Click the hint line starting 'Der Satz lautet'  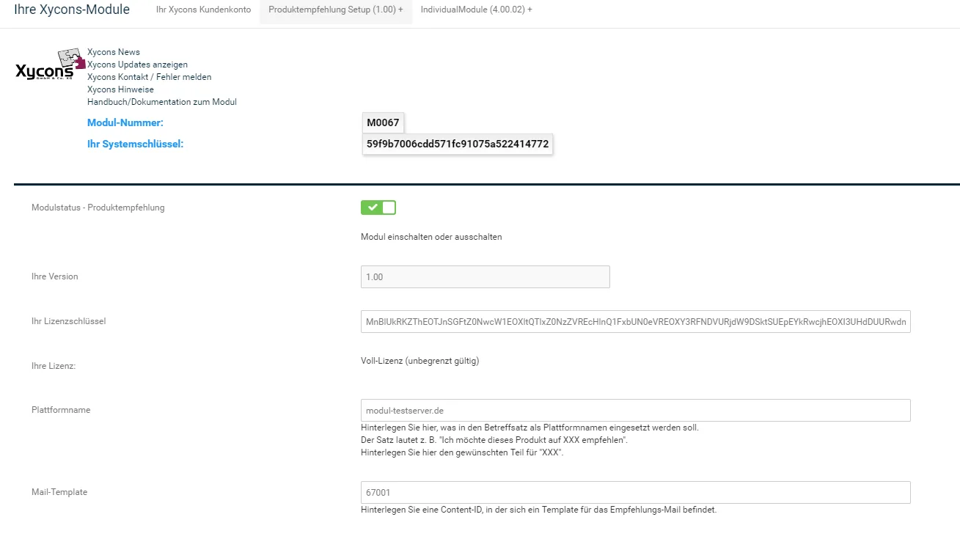pyautogui.click(x=494, y=440)
